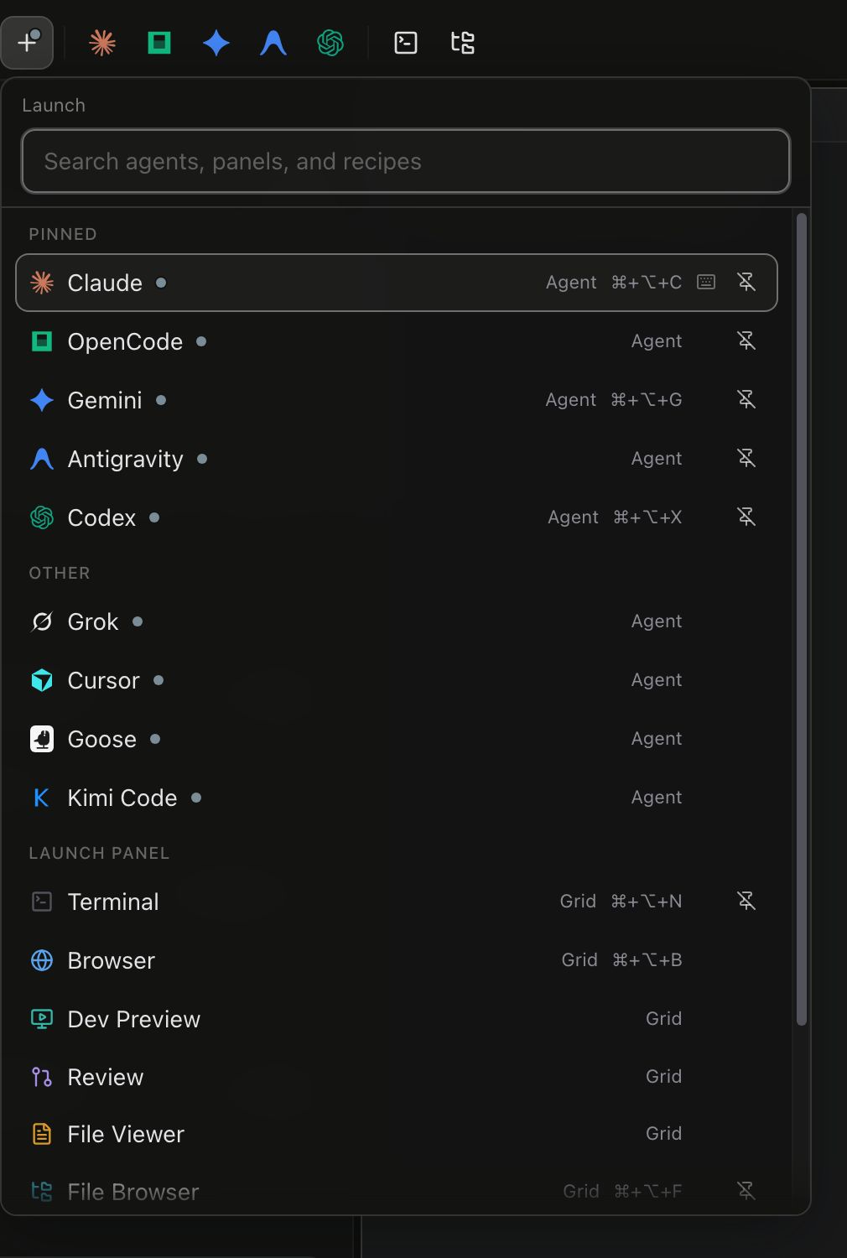Select the Antigravity agent row

(x=397, y=459)
